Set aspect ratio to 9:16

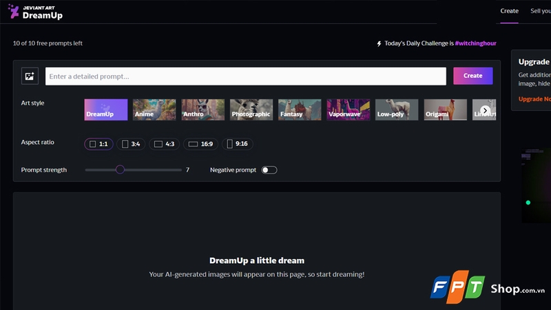click(238, 144)
